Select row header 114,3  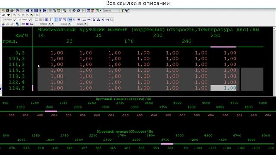coord(17,70)
